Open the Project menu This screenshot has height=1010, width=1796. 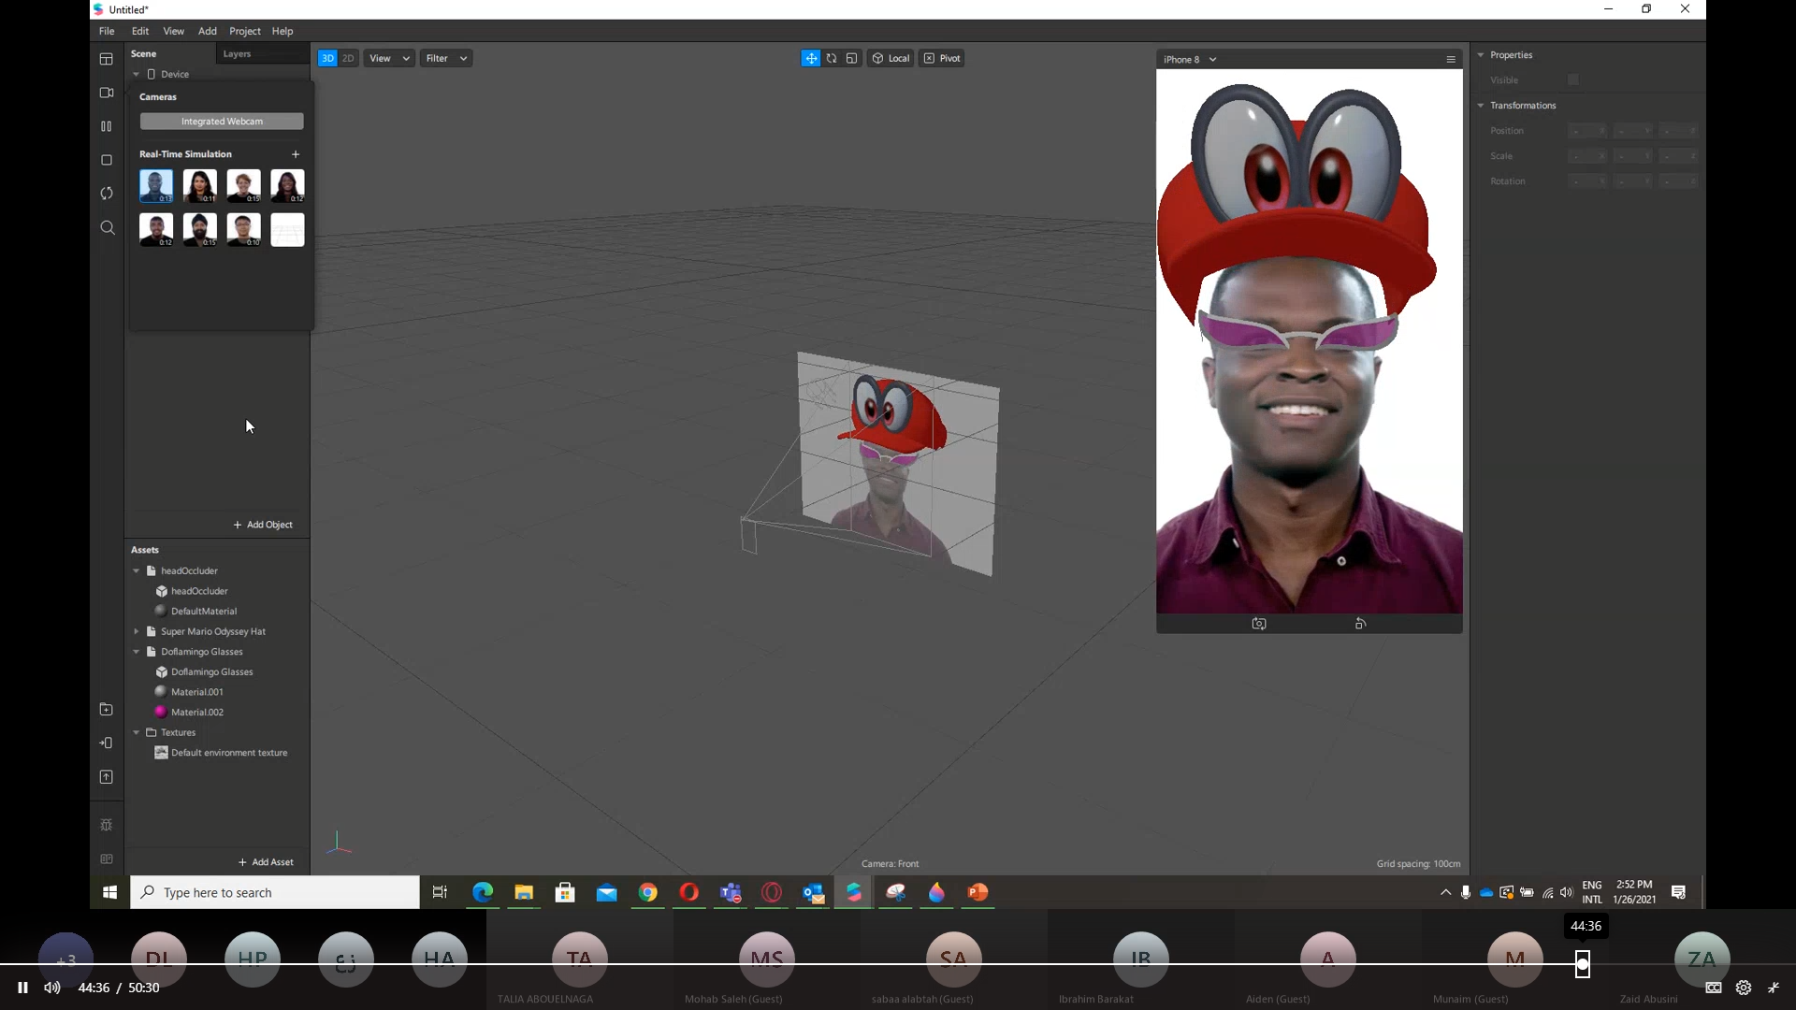[x=245, y=31]
